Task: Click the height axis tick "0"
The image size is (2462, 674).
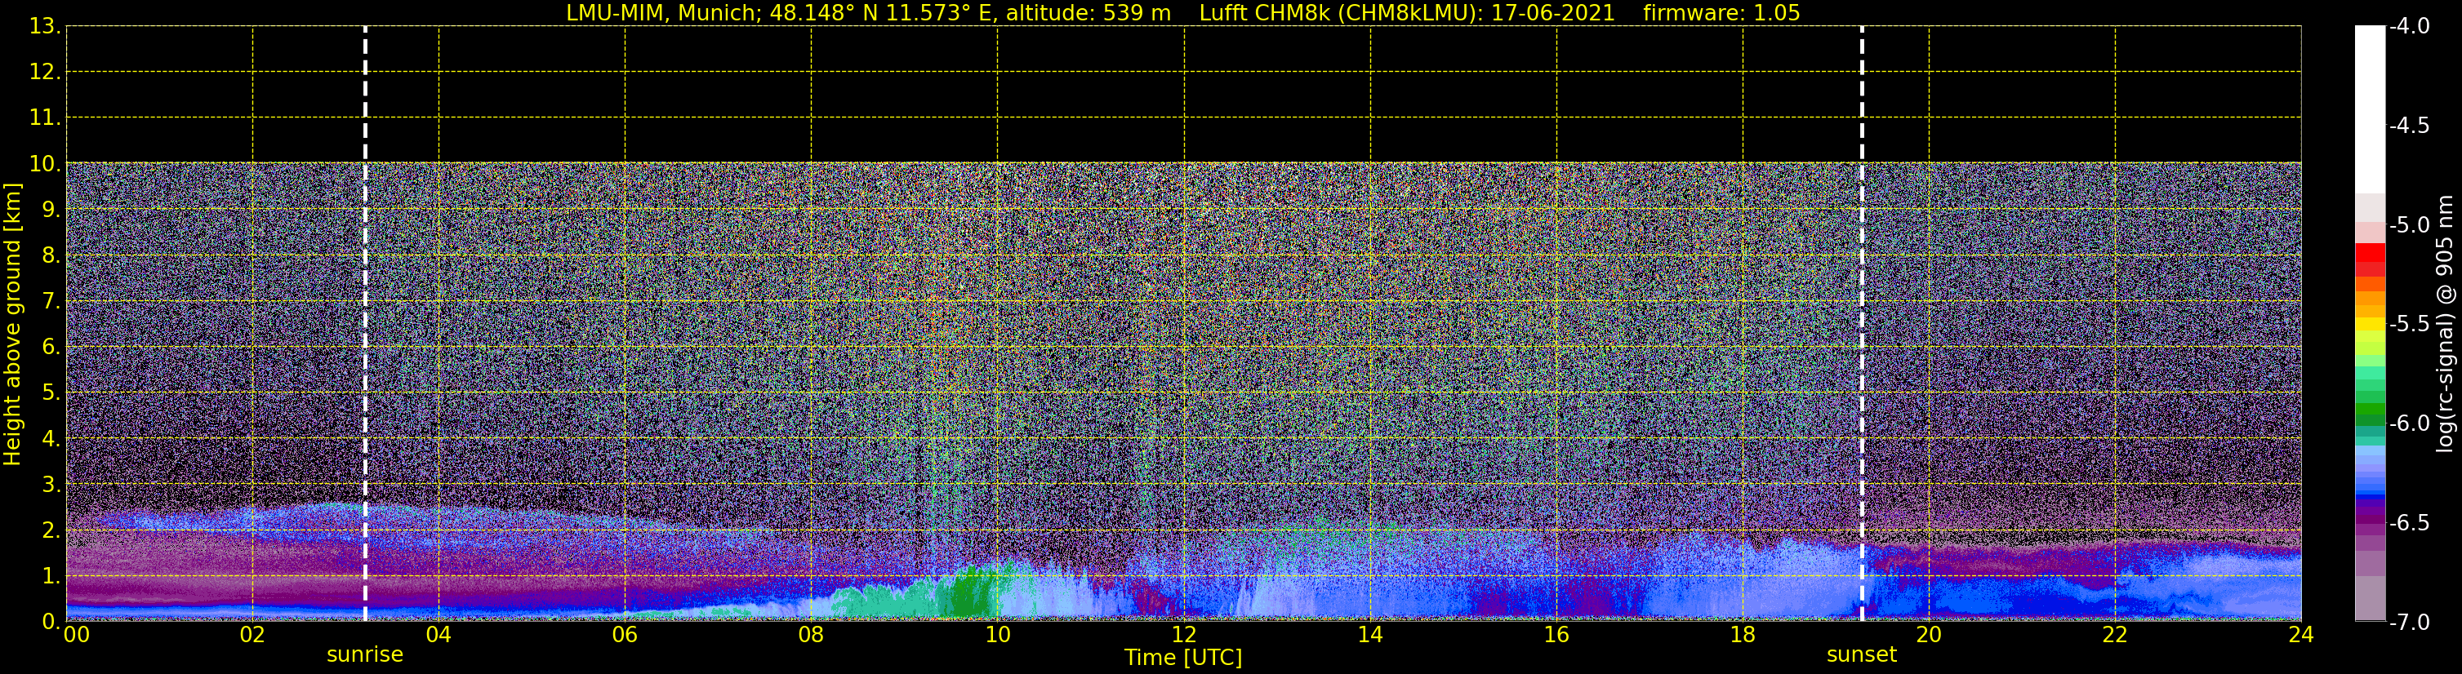Action: coord(51,622)
